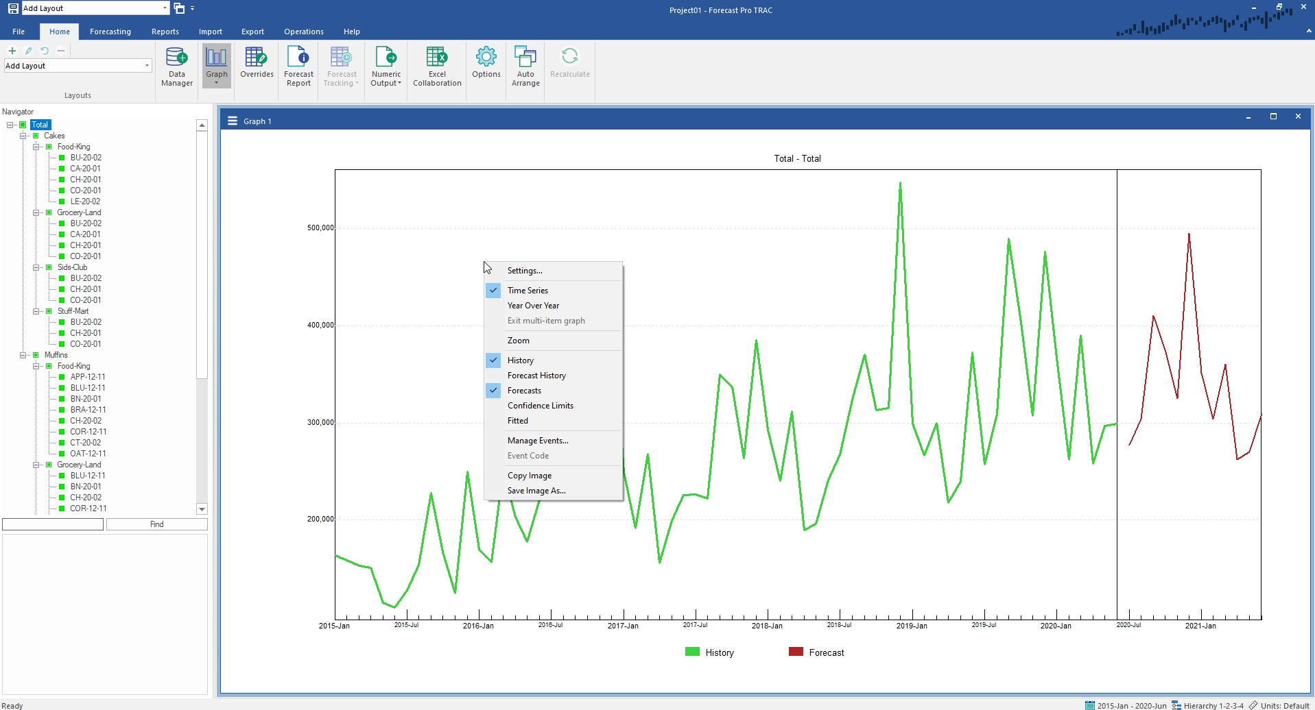Enable Confidence Limits in the context menu

pyautogui.click(x=553, y=406)
